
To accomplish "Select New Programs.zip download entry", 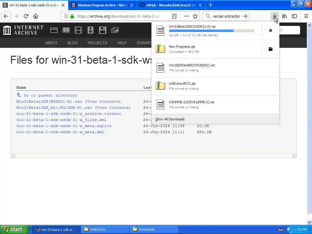I will pos(206,49).
